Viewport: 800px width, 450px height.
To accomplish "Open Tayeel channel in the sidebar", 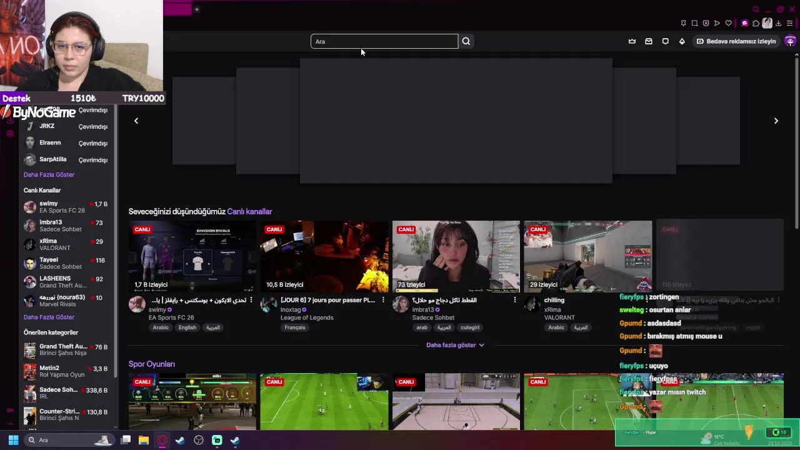I will click(66, 263).
